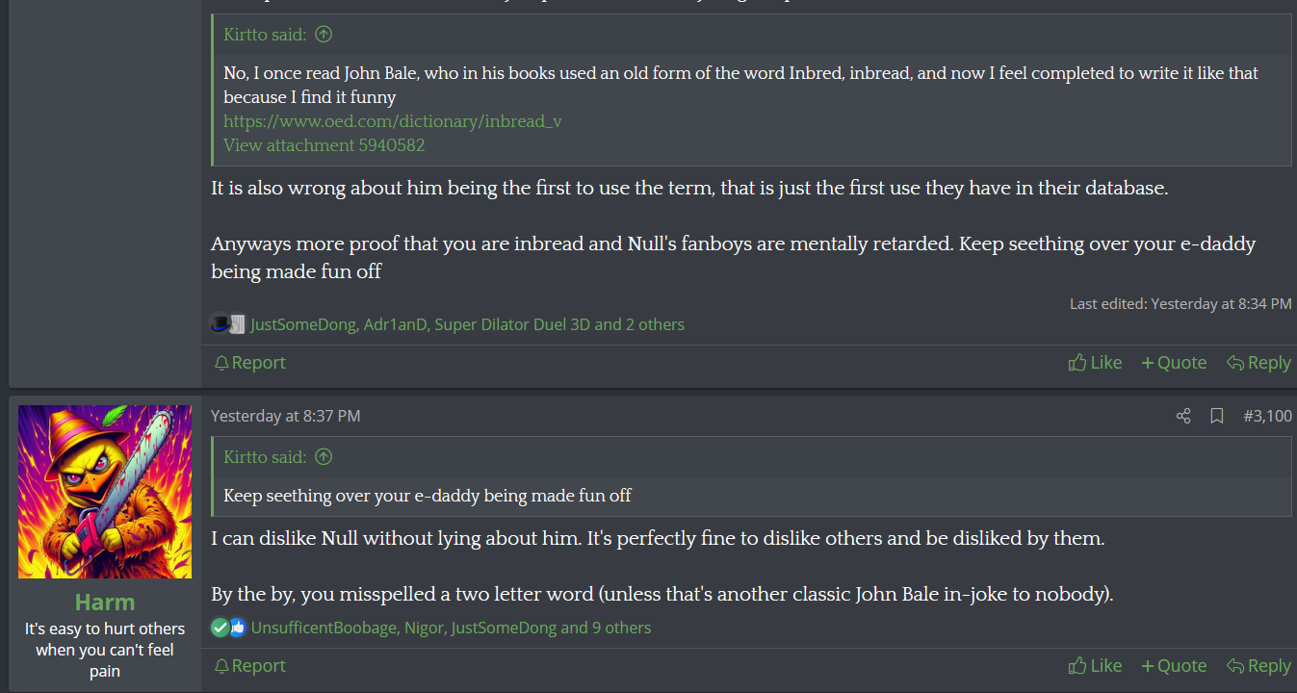Report the first post
Image resolution: width=1297 pixels, height=693 pixels.
tap(249, 362)
